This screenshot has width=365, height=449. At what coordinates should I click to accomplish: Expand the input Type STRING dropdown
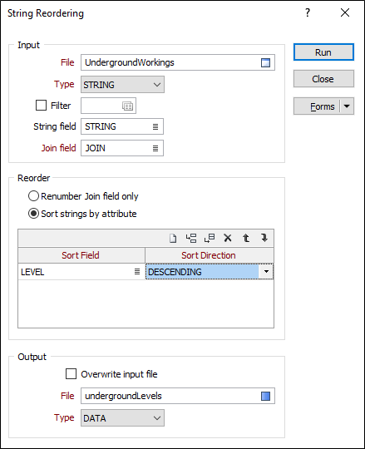coord(122,85)
